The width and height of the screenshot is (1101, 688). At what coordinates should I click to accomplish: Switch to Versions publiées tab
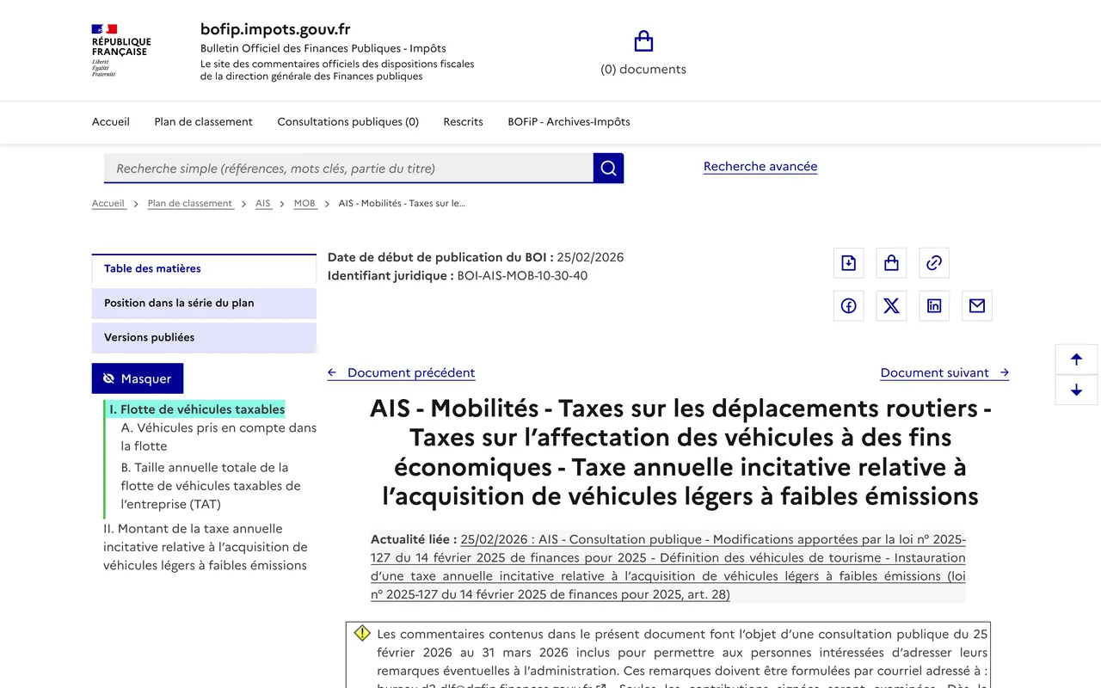pyautogui.click(x=204, y=337)
